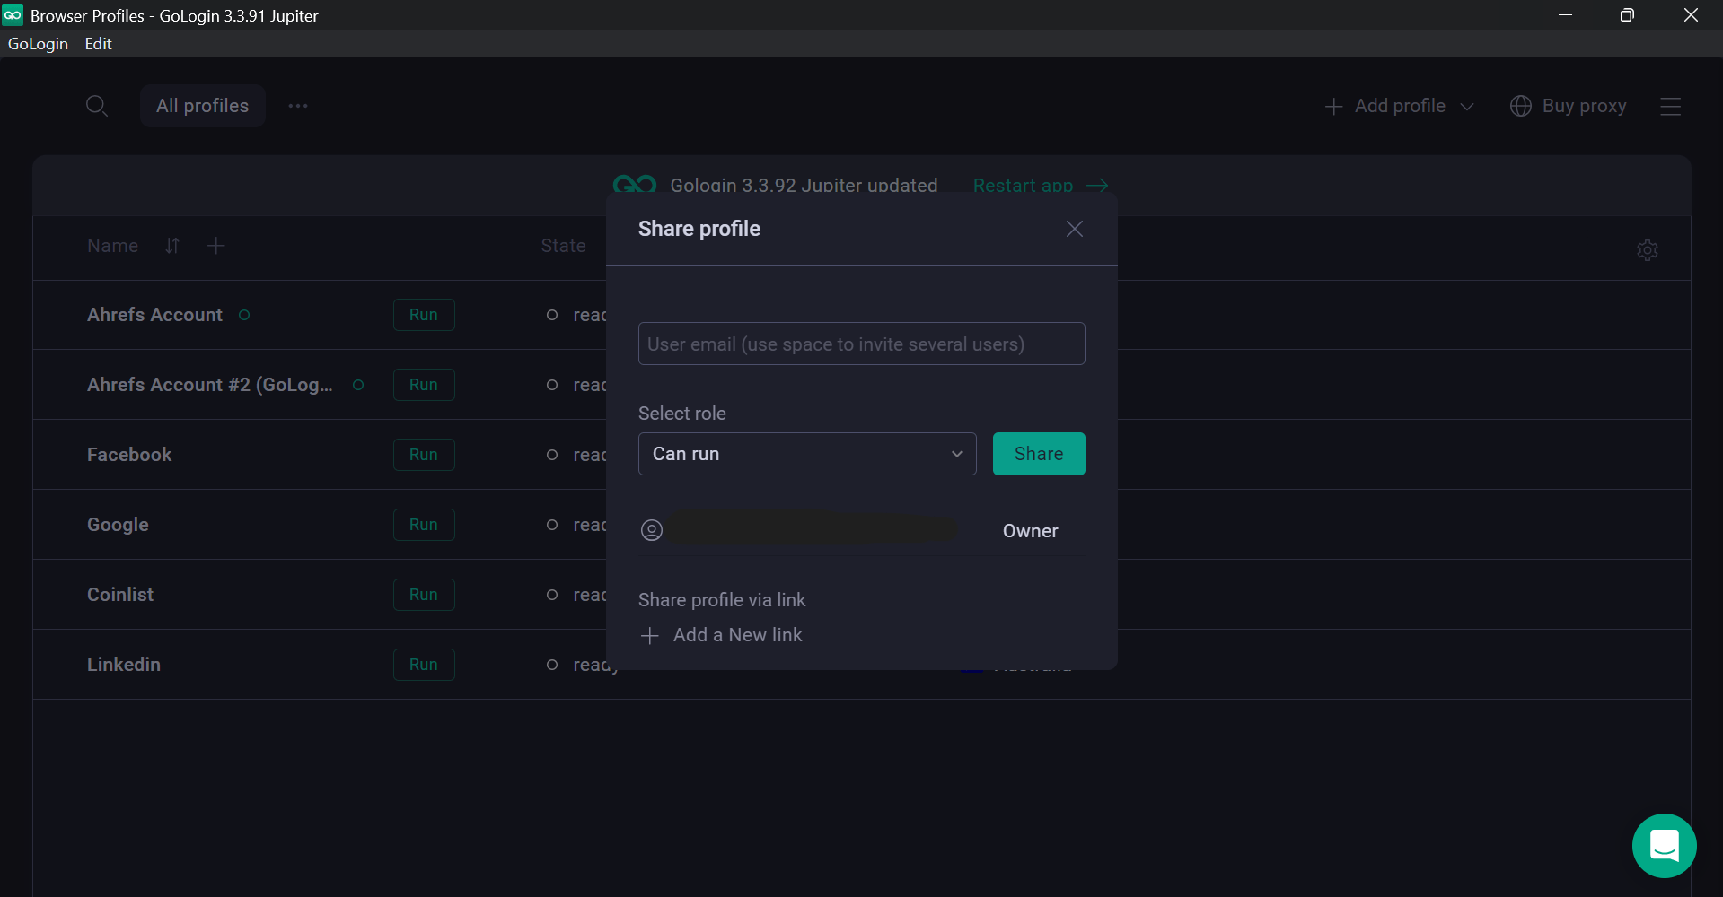Click the GoLogin app icon in title bar

[13, 15]
